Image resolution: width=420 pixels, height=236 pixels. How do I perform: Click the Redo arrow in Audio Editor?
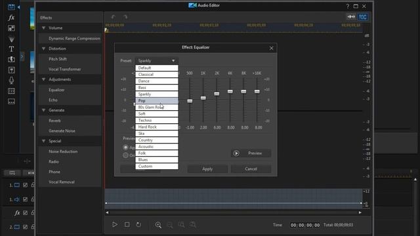click(x=125, y=17)
